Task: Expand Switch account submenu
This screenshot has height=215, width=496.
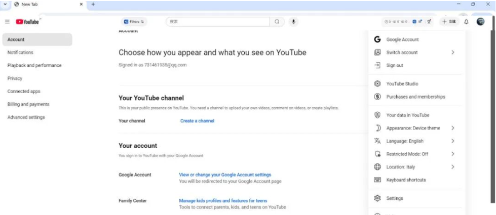Action: pos(452,53)
